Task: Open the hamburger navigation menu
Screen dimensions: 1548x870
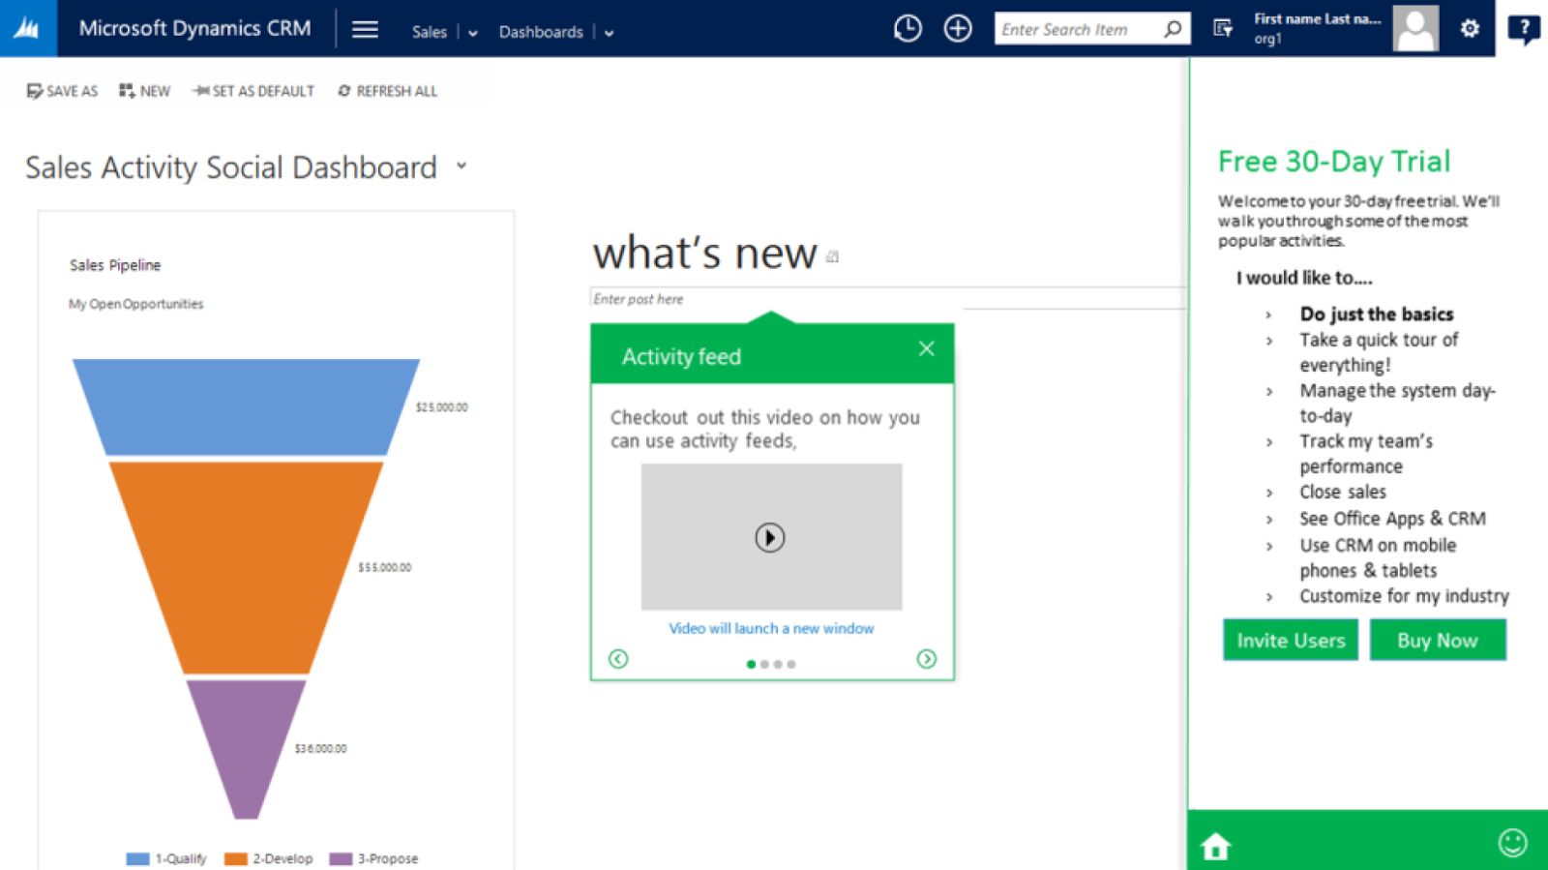Action: click(365, 29)
